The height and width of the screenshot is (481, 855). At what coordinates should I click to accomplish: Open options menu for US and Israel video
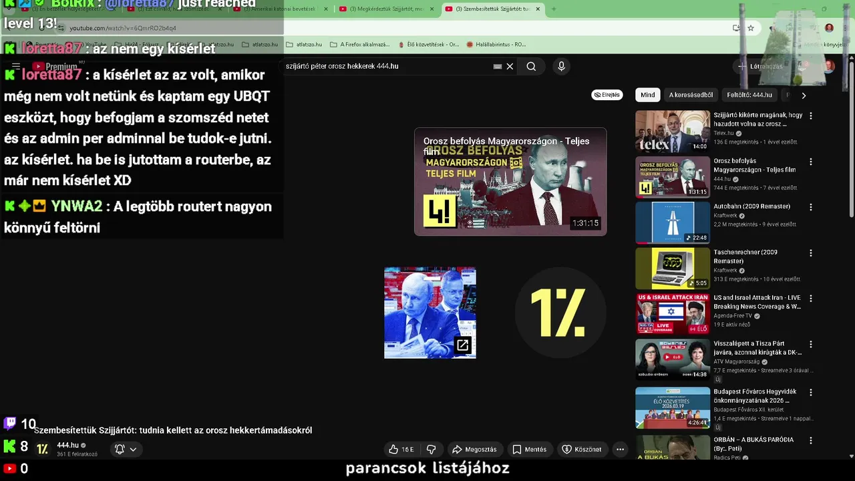811,299
